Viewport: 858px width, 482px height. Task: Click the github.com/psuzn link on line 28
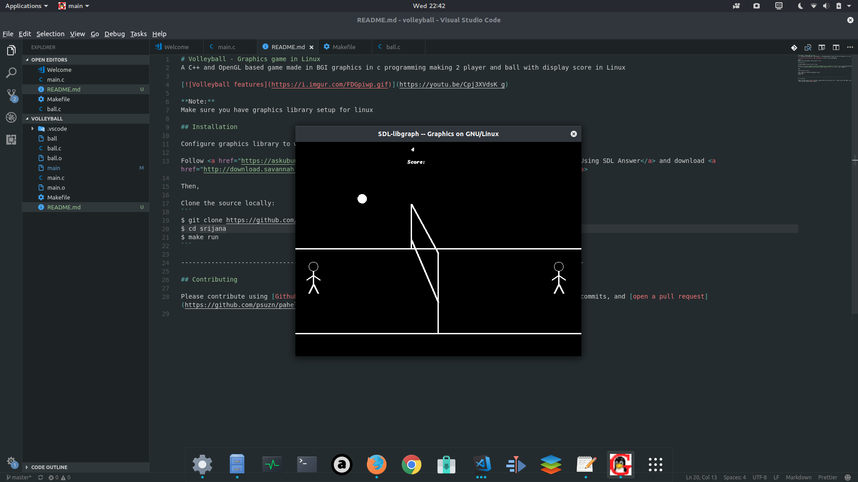[x=240, y=305]
